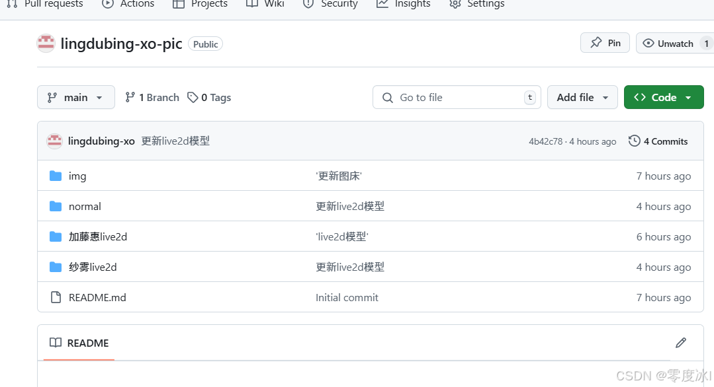Open the 'live2d模型' commit message
This screenshot has width=714, height=387.
click(x=342, y=236)
